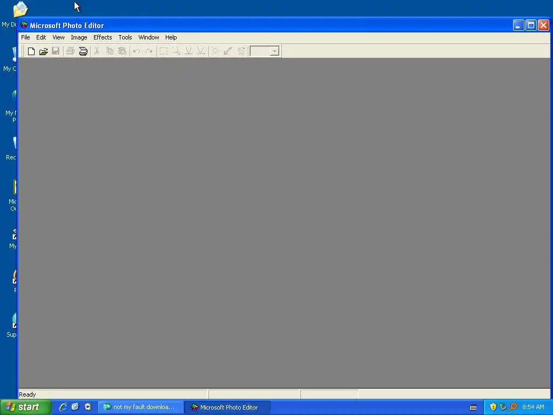
Task: Open the View menu
Action: pyautogui.click(x=58, y=37)
